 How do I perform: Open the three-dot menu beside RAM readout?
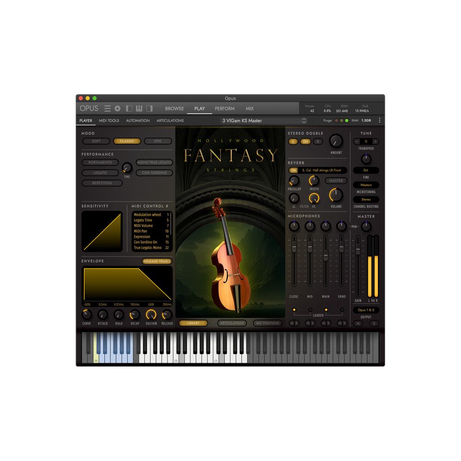(x=379, y=120)
